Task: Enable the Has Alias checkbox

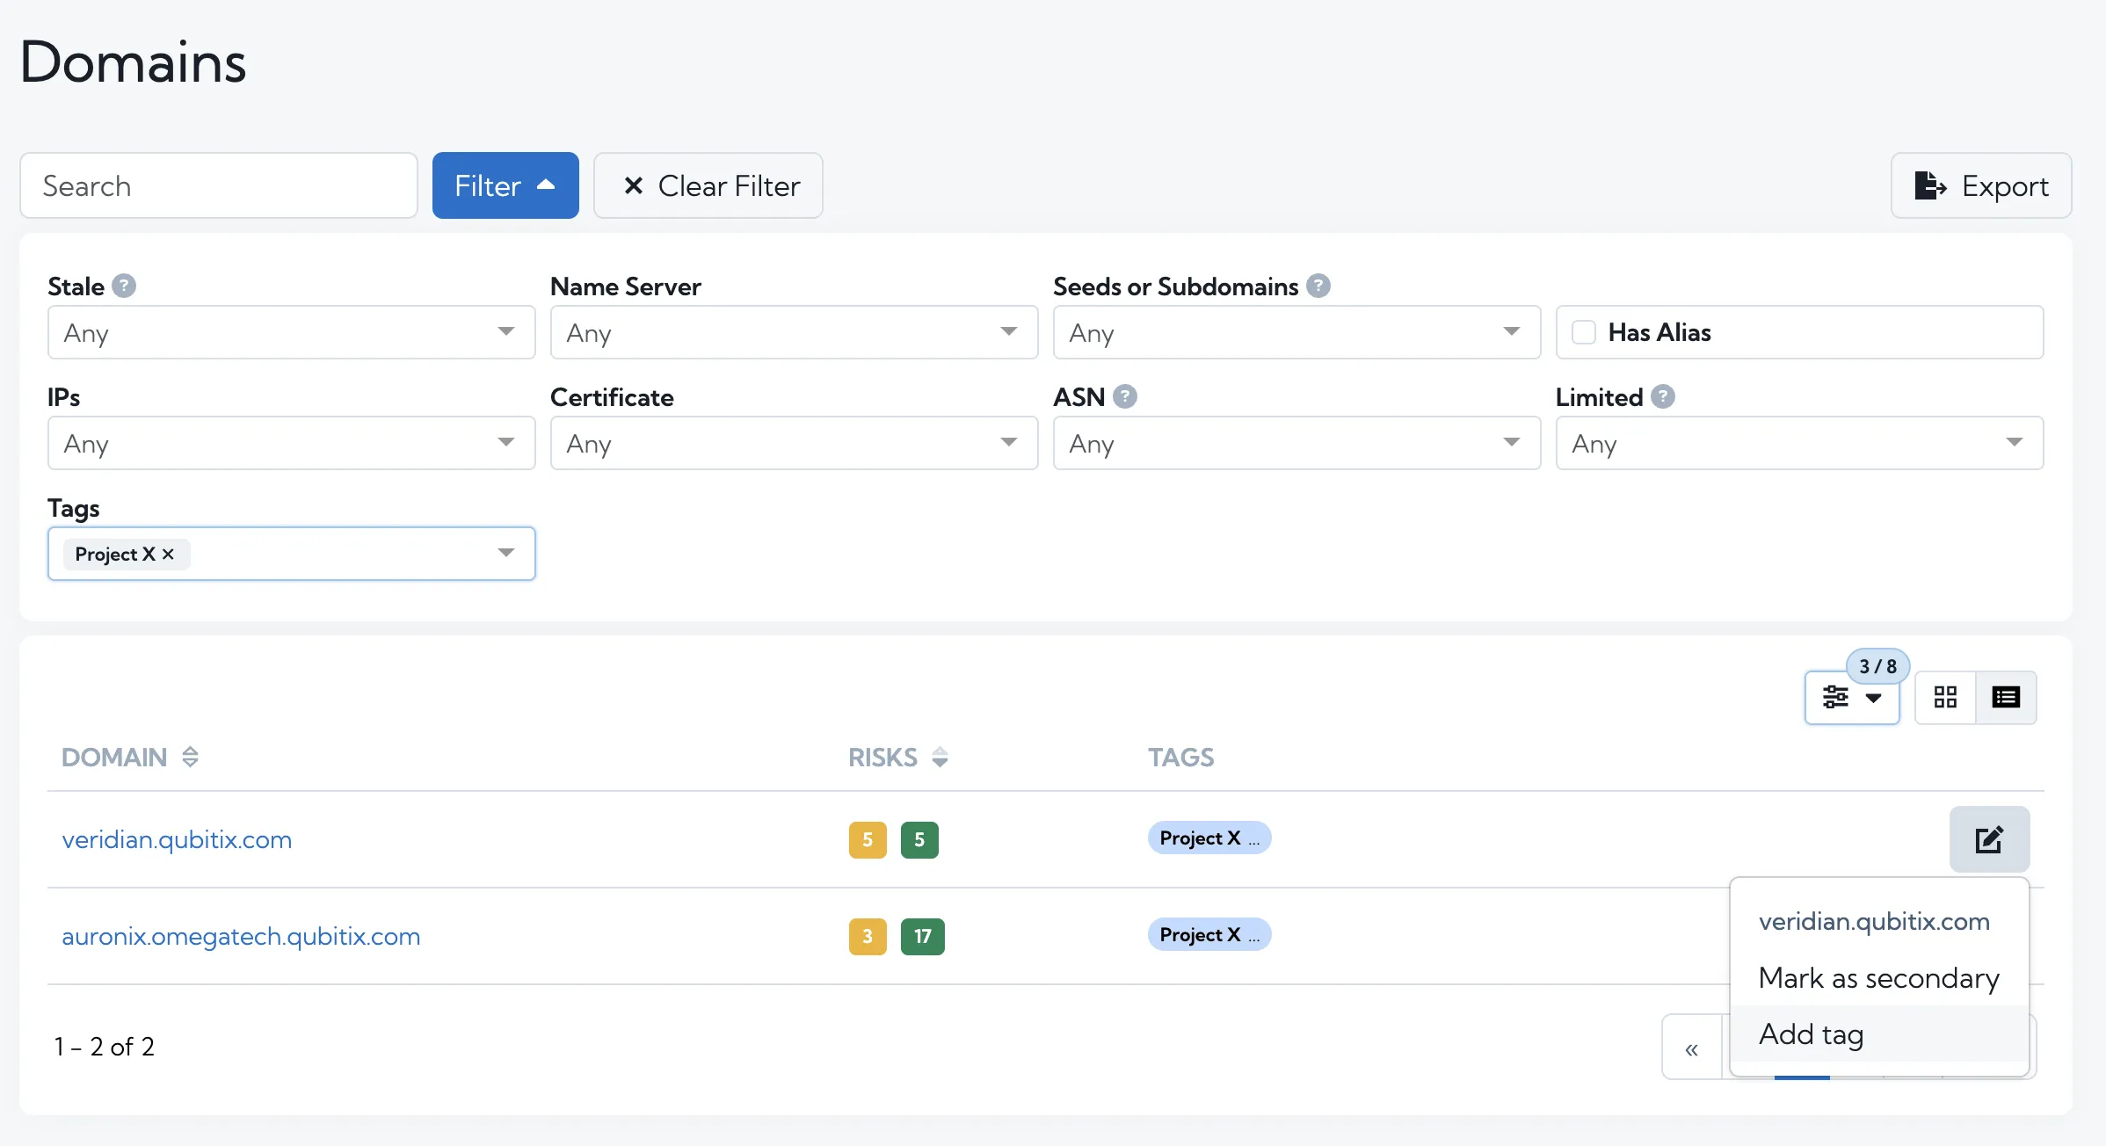Action: [x=1583, y=332]
